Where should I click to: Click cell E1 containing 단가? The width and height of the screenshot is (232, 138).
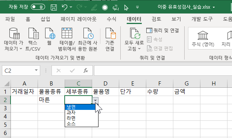click(132, 91)
